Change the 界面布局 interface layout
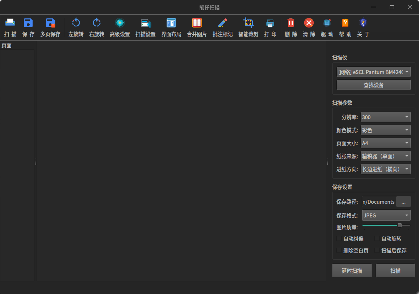Image resolution: width=419 pixels, height=294 pixels. tap(171, 27)
